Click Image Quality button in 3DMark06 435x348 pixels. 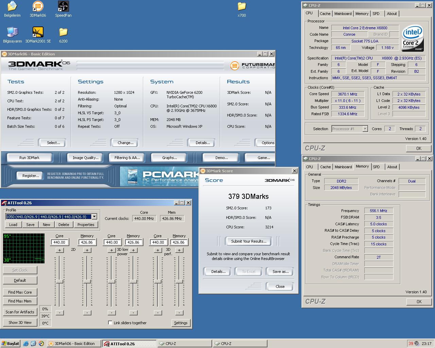[x=86, y=158]
